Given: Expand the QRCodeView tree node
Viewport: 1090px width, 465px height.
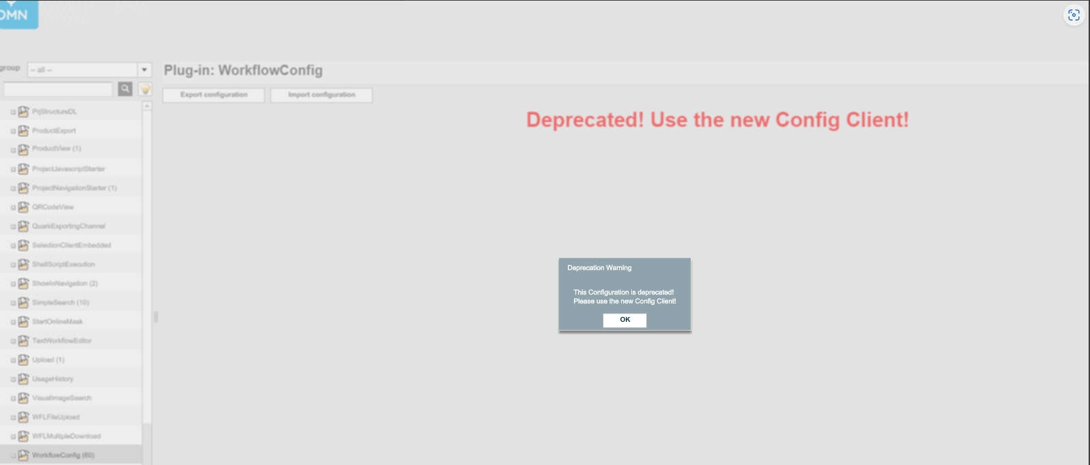Looking at the screenshot, I should coord(13,208).
